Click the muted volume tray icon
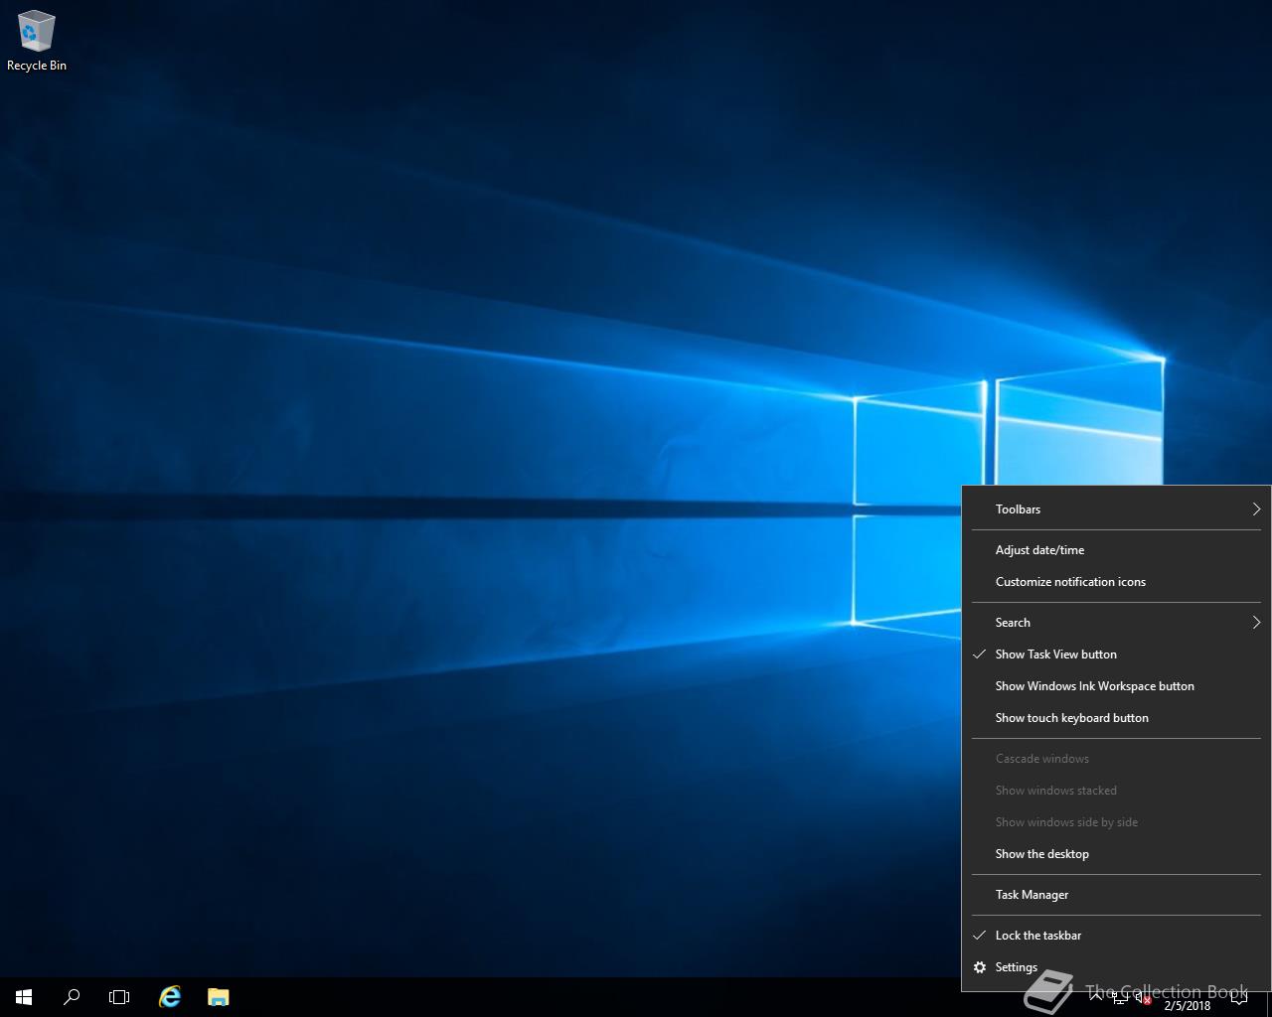The height and width of the screenshot is (1017, 1272). (x=1143, y=998)
